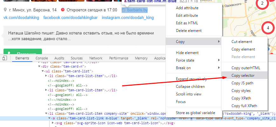The width and height of the screenshot is (276, 127).
Task: Collapse the a tam-card-list-link m-blue node
Action: point(50,118)
